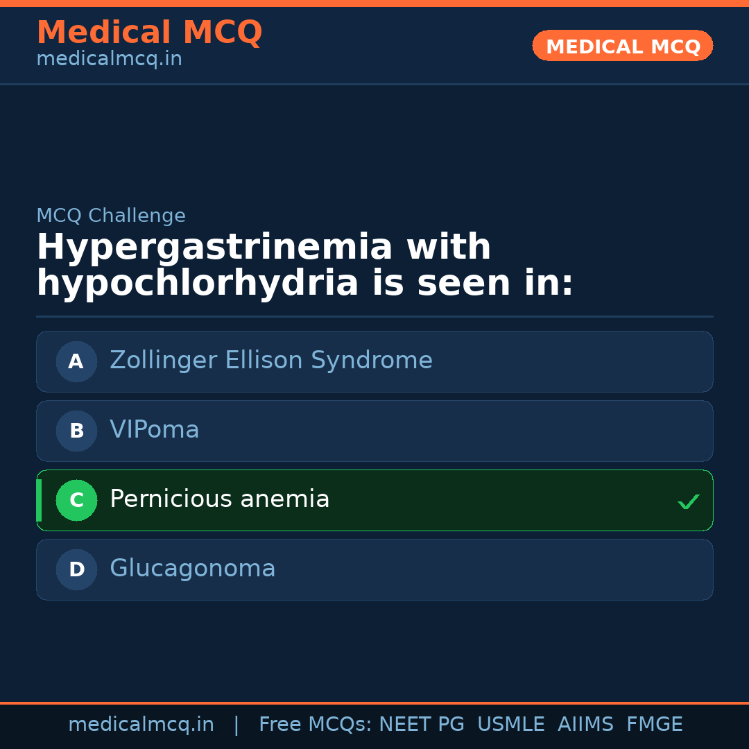Click the letter A option circle
This screenshot has height=749, width=749.
(x=76, y=361)
